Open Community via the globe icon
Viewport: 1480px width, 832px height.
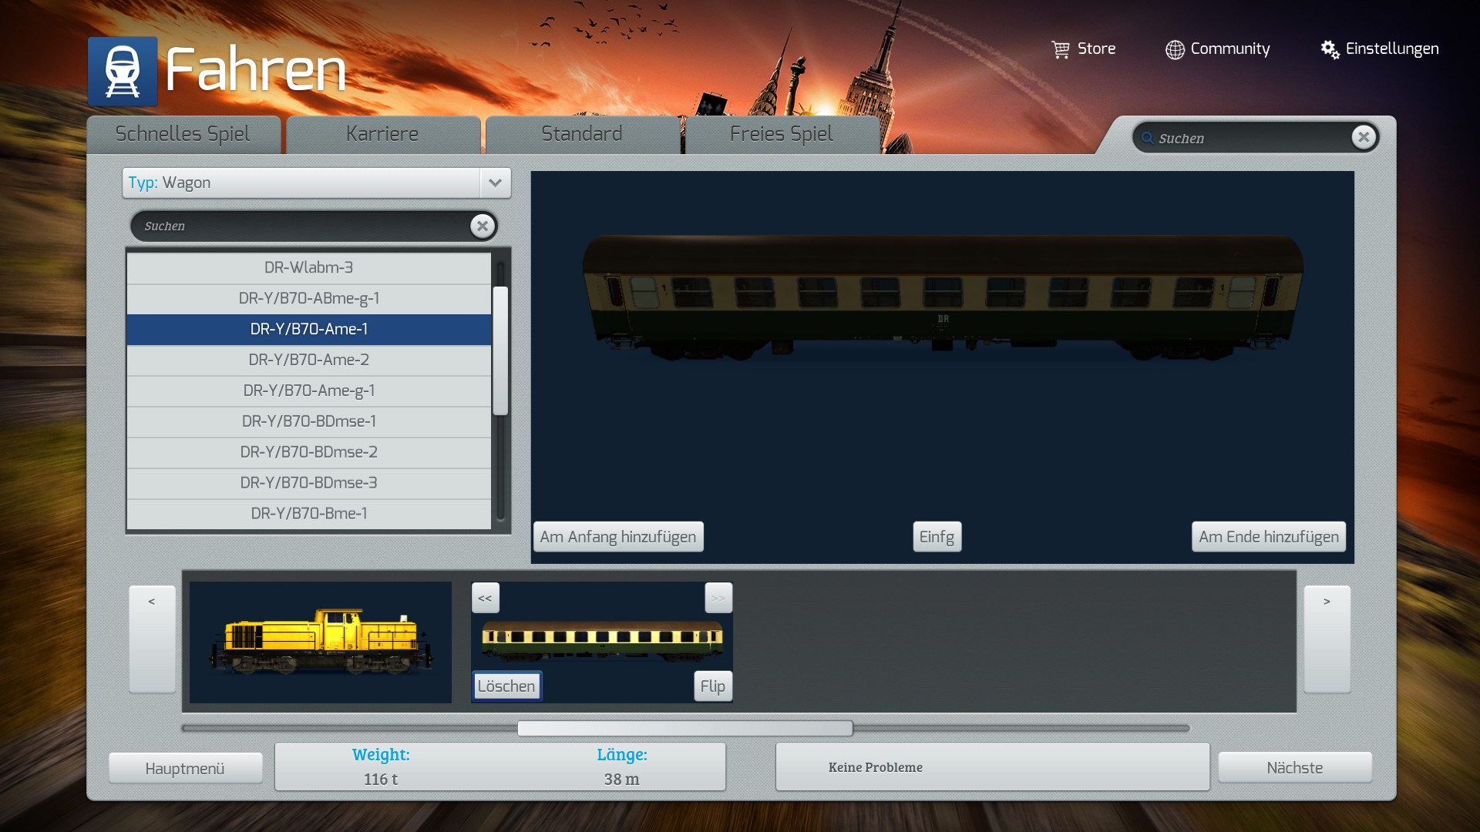pos(1175,49)
